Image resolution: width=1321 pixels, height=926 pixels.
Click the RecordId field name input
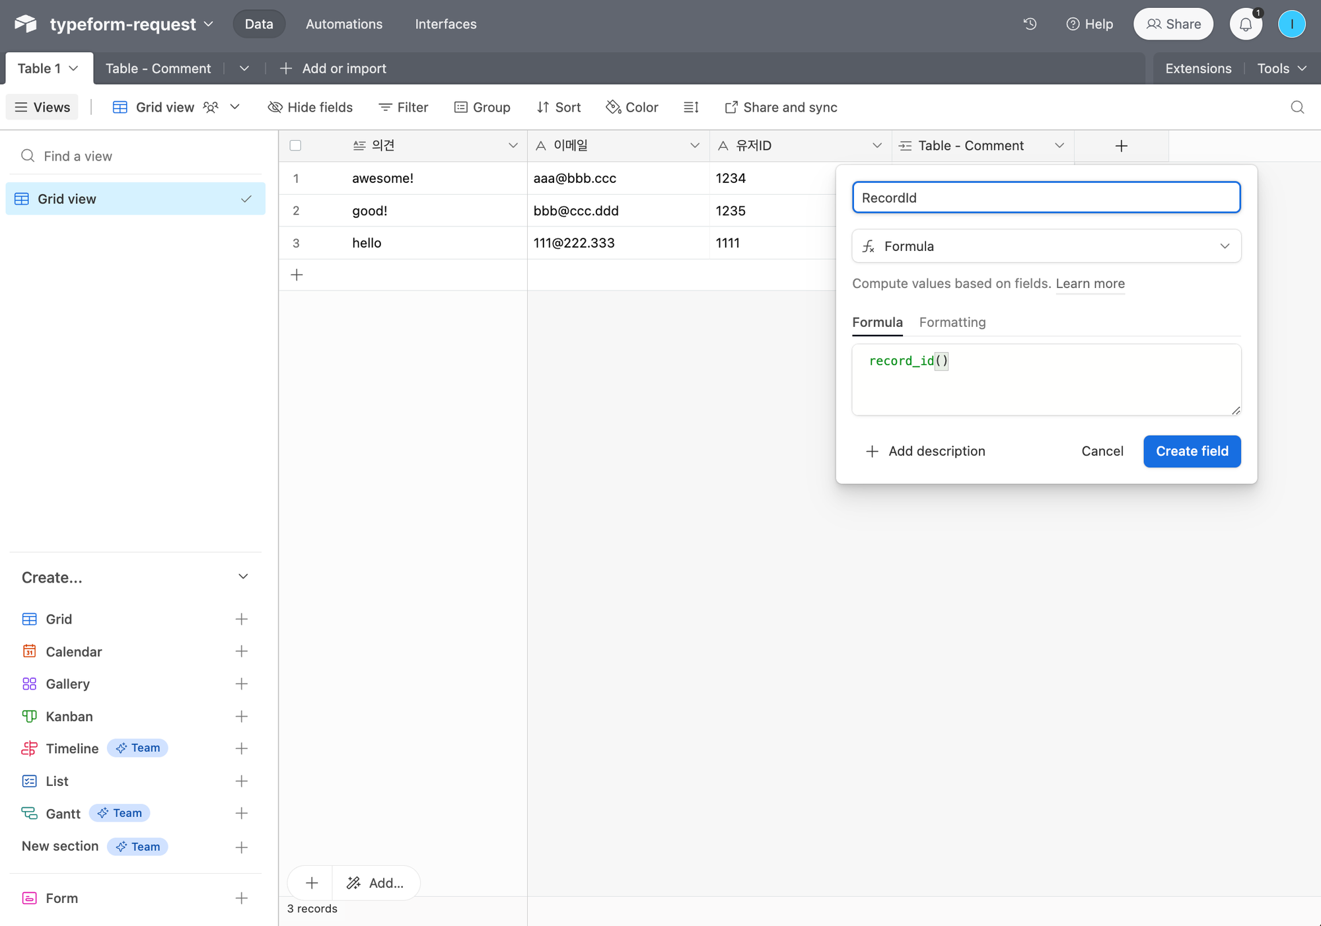click(x=1046, y=197)
